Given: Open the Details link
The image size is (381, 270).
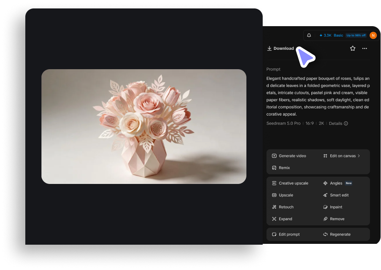Looking at the screenshot, I should click(x=335, y=124).
